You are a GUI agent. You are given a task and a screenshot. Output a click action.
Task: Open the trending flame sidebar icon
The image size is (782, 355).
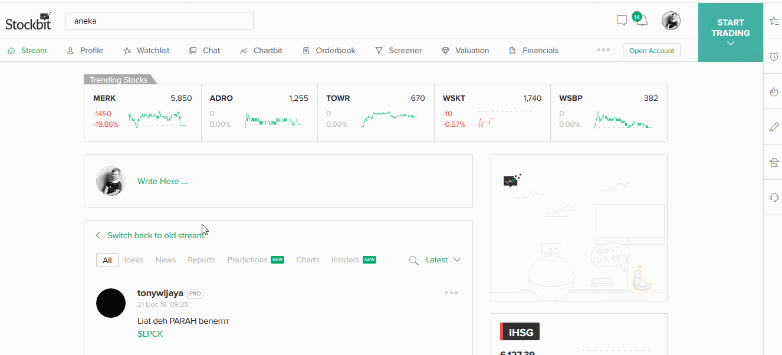774,91
